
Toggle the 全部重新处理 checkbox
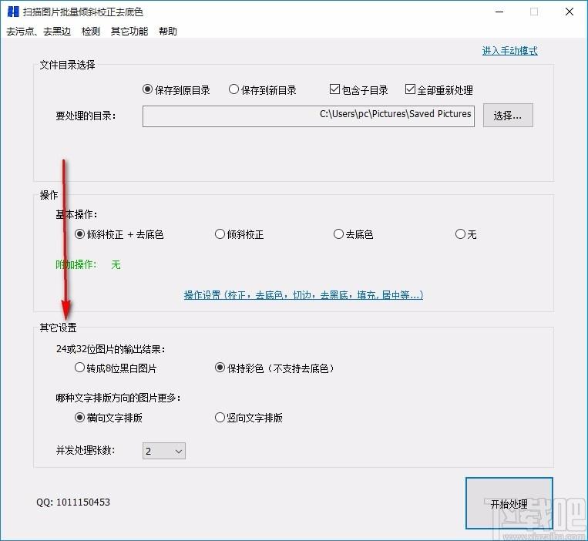(438, 89)
